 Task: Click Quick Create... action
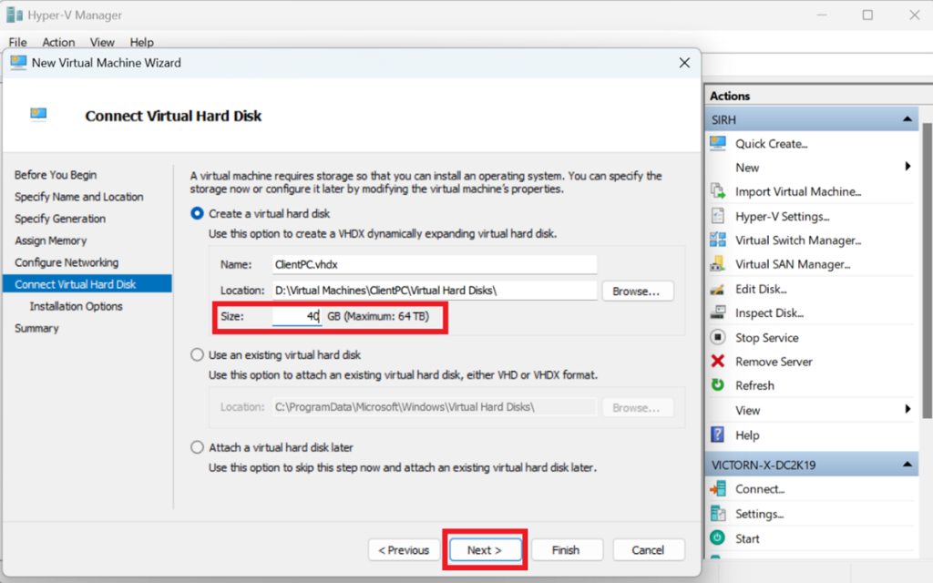tap(771, 144)
